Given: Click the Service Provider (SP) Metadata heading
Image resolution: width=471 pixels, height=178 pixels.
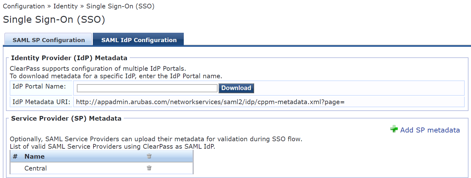Looking at the screenshot, I should pyautogui.click(x=66, y=118).
